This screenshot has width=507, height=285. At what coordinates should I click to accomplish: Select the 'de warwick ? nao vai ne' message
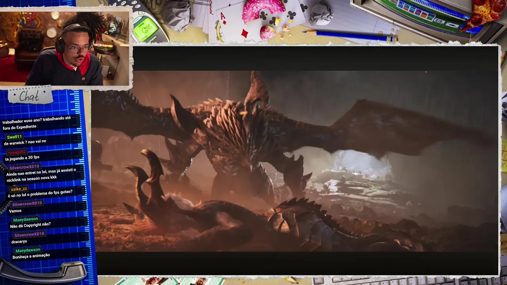pyautogui.click(x=25, y=142)
